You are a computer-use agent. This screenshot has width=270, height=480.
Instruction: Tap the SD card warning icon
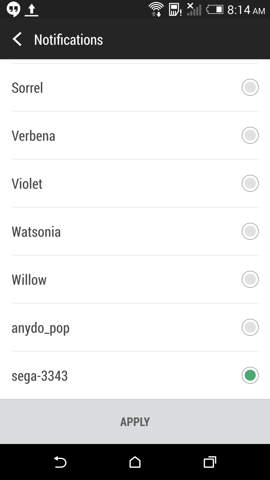(175, 10)
